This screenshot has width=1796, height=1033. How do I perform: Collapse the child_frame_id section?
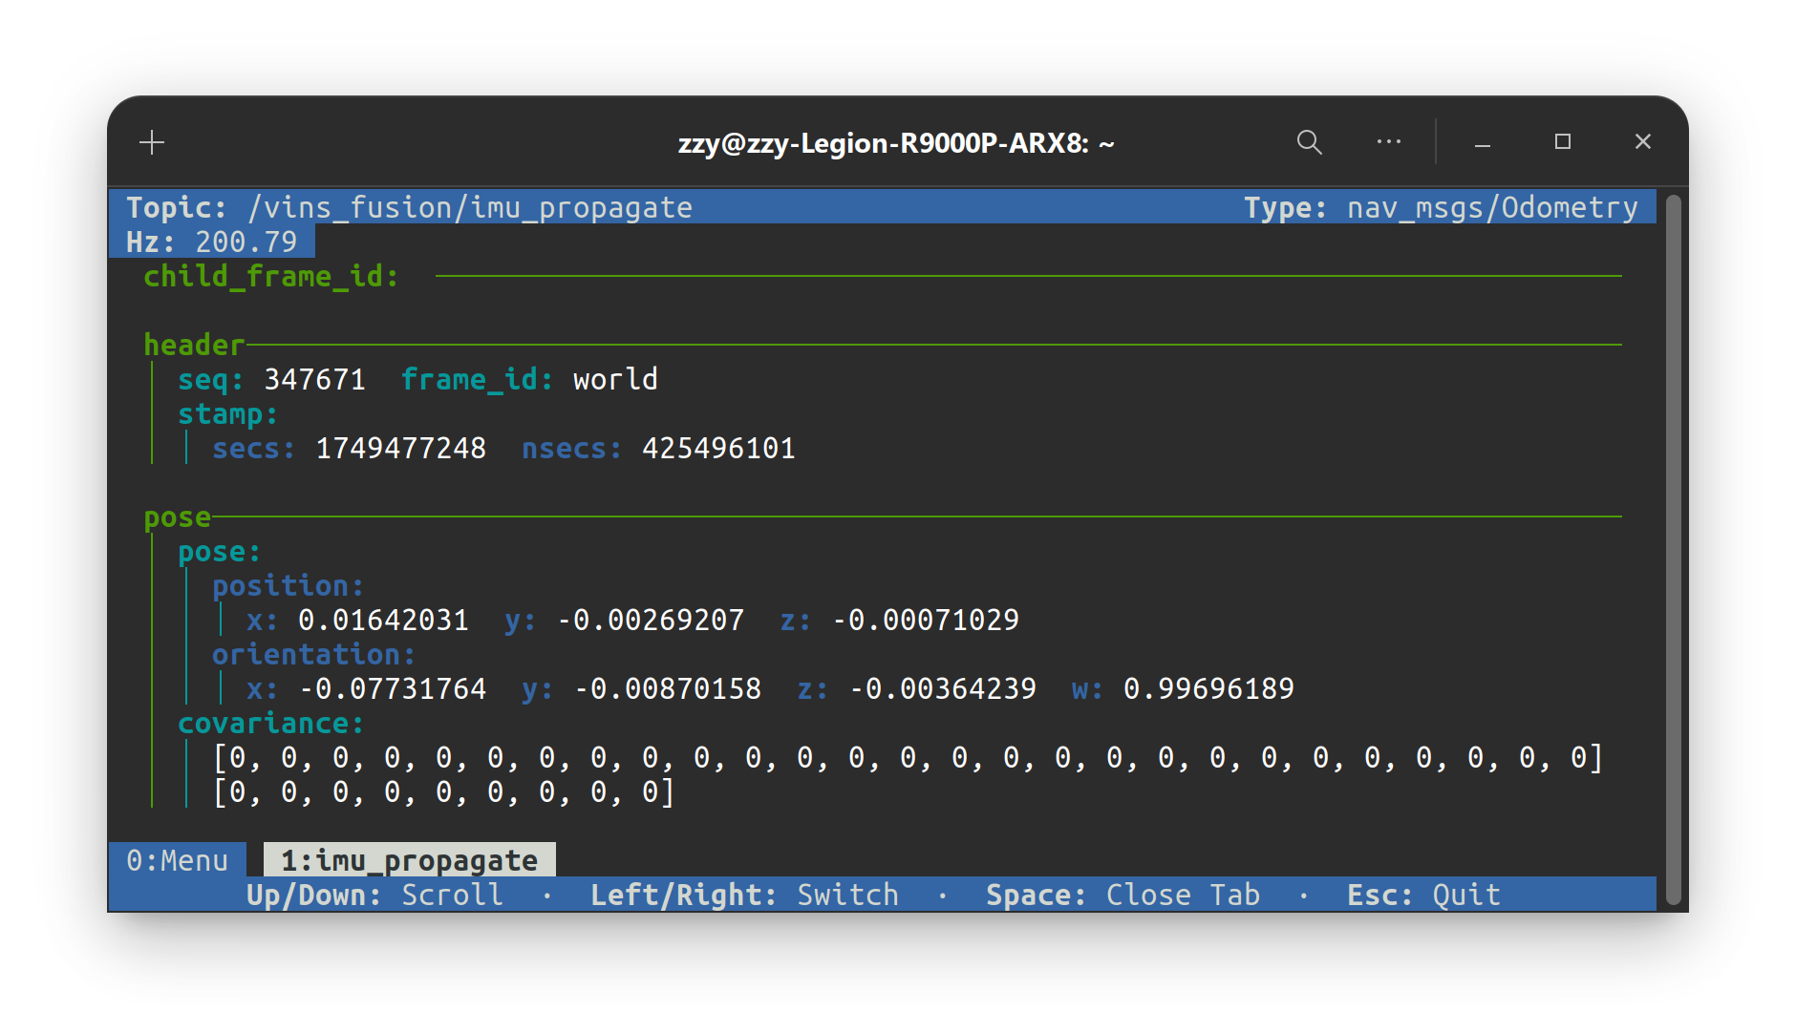[x=270, y=276]
